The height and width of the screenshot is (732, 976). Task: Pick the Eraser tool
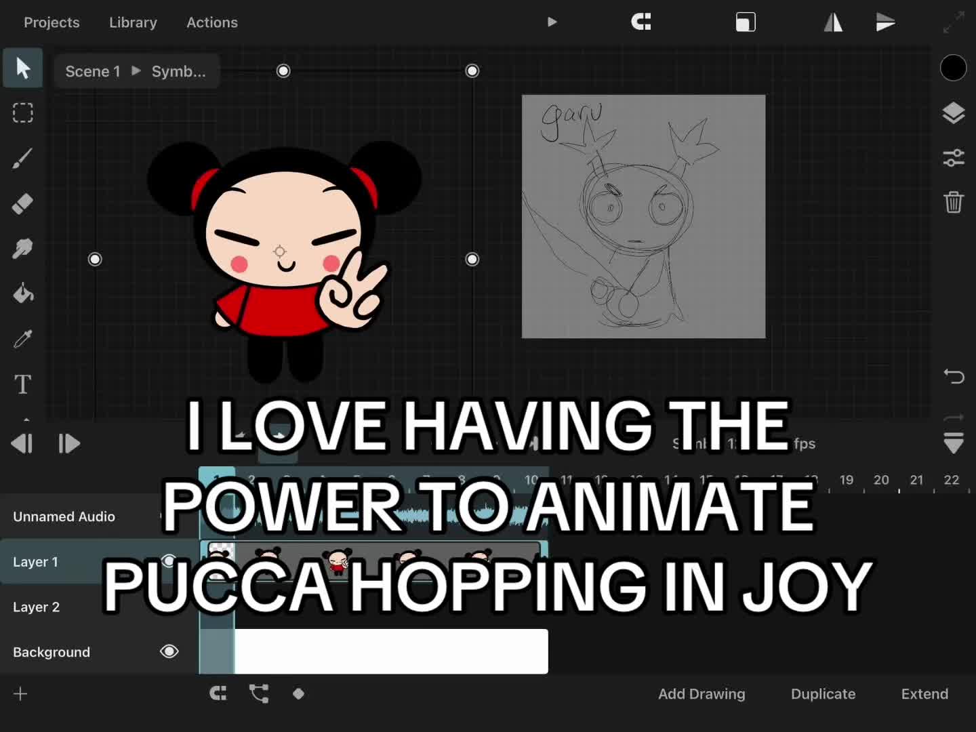(23, 203)
